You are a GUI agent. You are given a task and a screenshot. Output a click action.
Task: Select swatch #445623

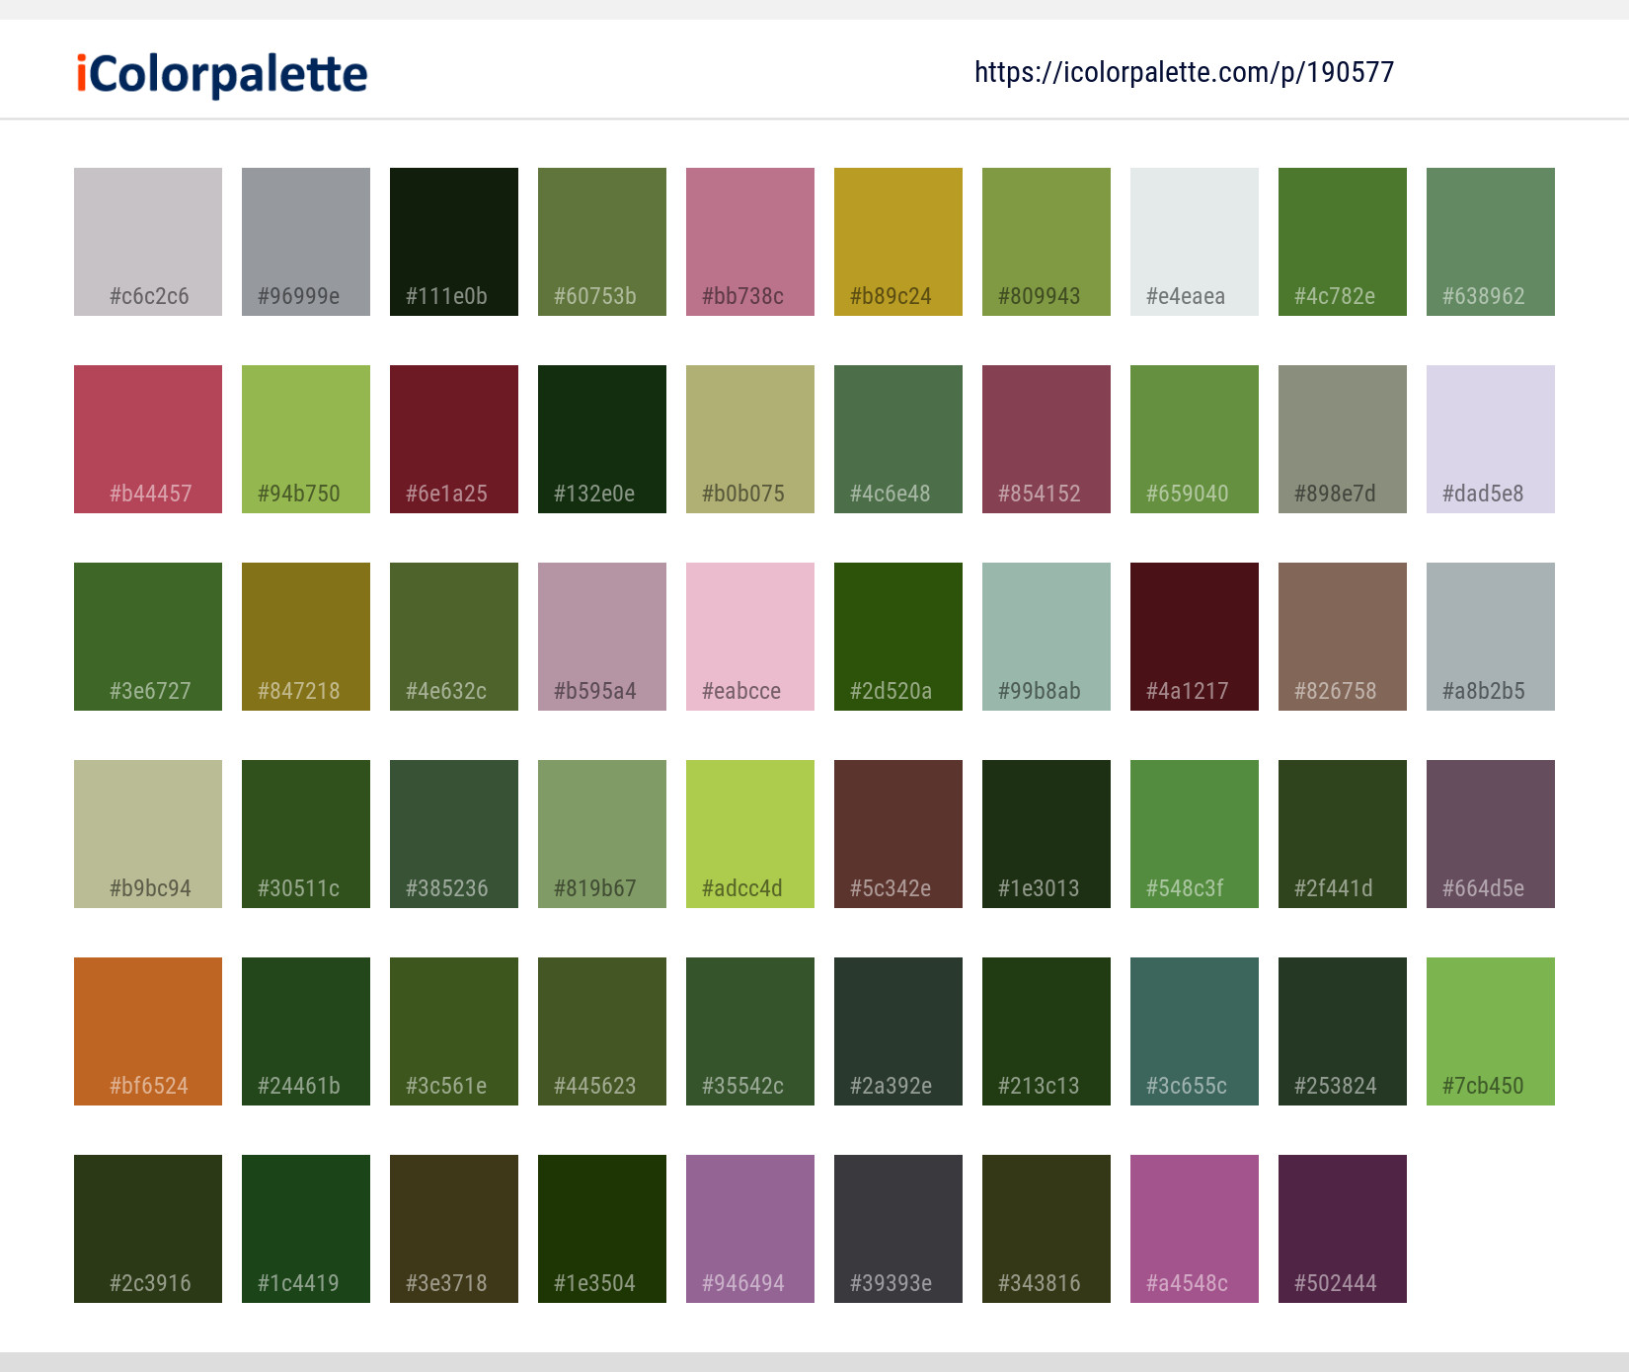coord(602,1031)
